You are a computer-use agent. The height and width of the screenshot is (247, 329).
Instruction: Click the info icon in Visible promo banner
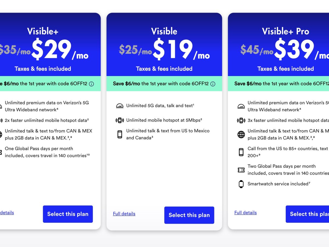point(213,84)
